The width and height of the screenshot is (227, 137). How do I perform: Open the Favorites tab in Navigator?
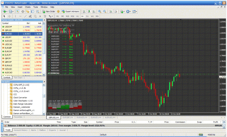[x=18, y=117]
